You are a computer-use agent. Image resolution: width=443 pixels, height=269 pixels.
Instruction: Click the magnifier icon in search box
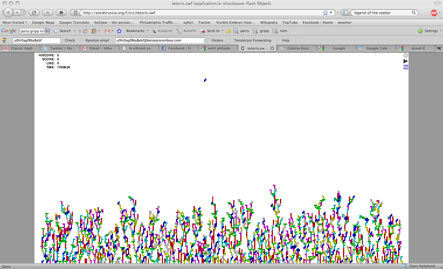[414, 13]
